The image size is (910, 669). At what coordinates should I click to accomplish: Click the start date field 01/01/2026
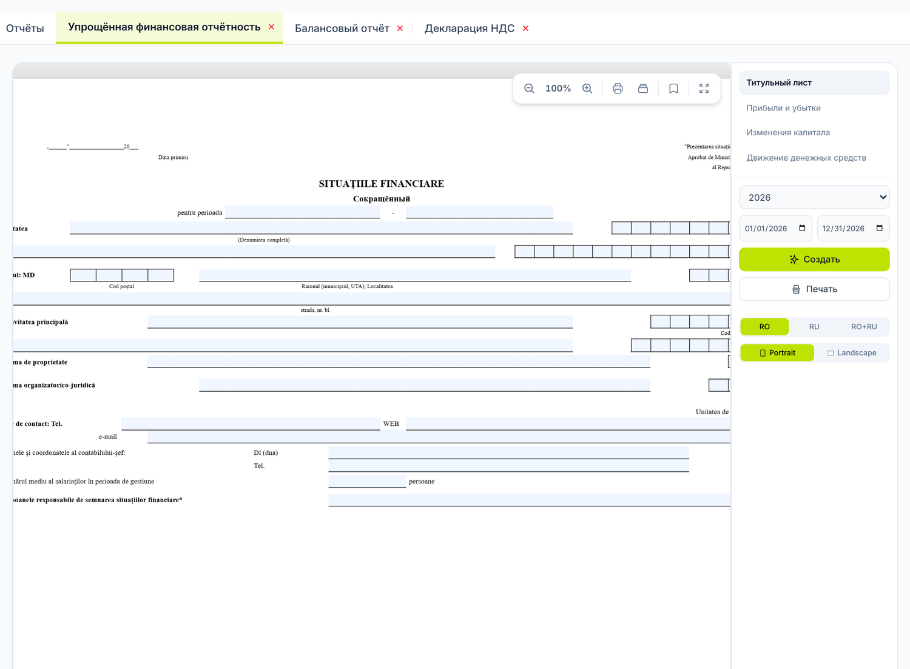775,229
